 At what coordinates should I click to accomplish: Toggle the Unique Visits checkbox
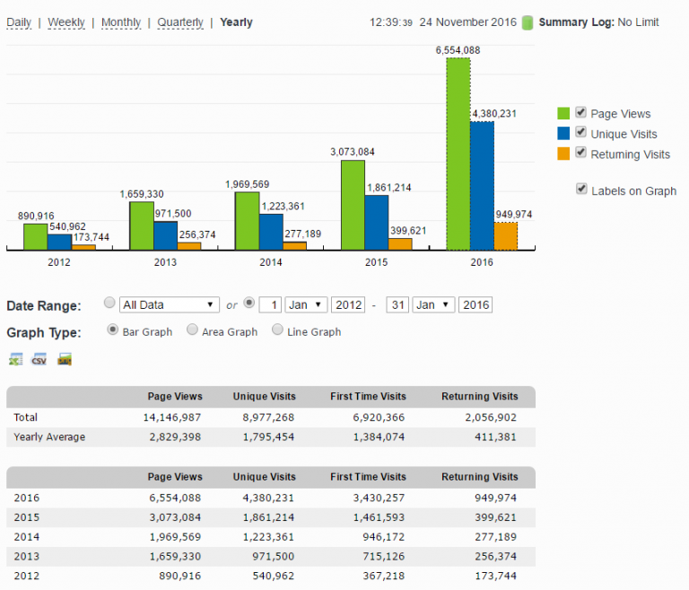581,133
